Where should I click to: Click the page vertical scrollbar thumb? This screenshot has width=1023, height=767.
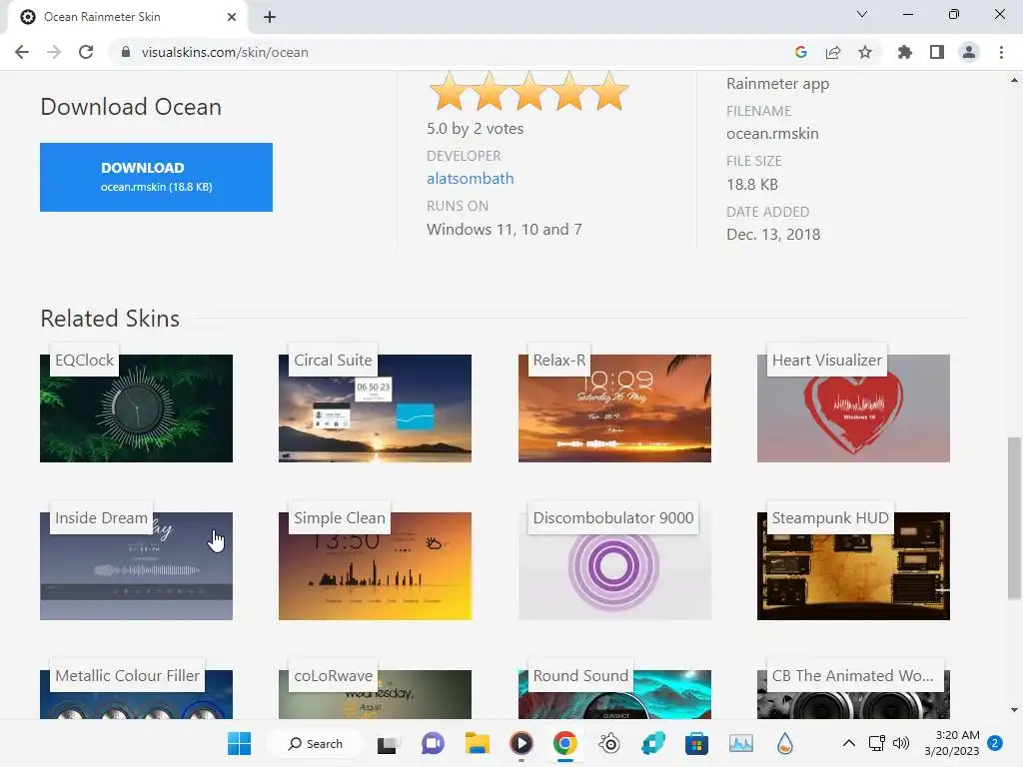1014,518
